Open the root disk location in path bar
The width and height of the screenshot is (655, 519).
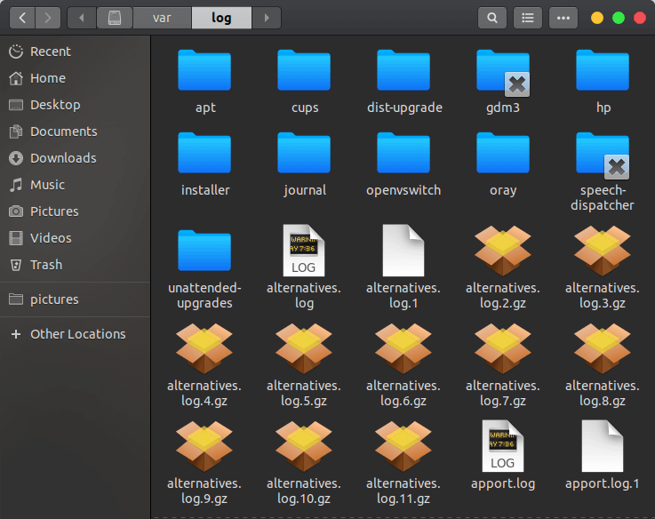click(115, 18)
